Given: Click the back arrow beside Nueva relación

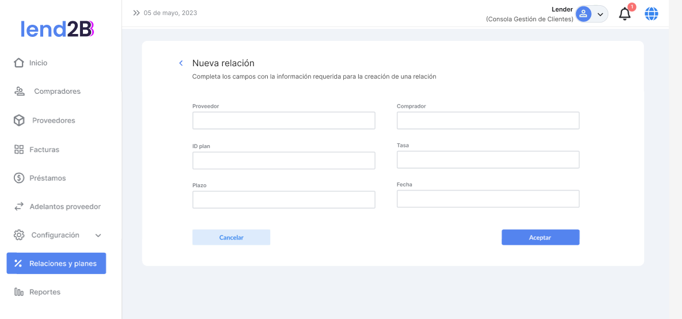Looking at the screenshot, I should click(x=181, y=63).
